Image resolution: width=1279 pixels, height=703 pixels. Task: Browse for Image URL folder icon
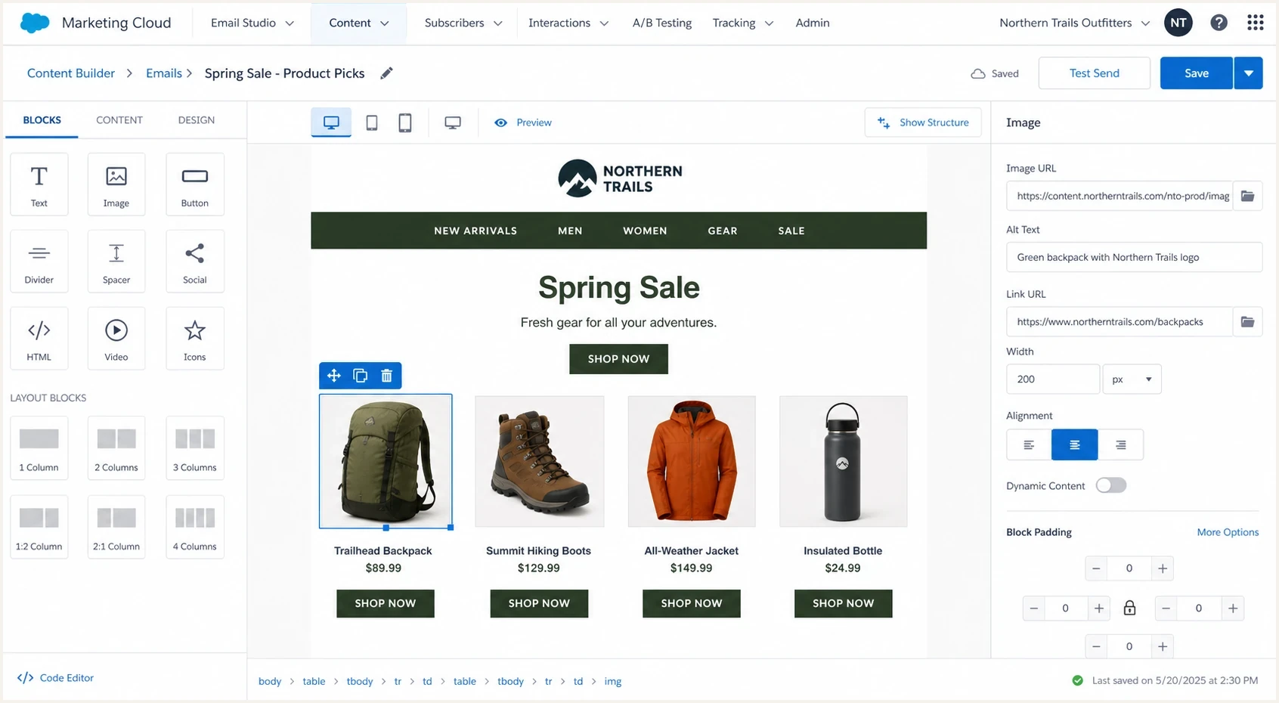tap(1248, 196)
